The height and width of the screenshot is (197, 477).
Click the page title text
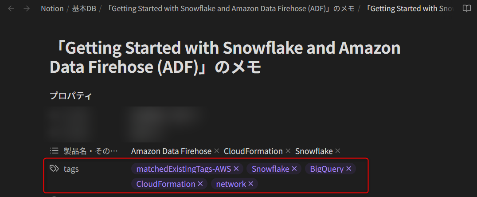(x=225, y=58)
